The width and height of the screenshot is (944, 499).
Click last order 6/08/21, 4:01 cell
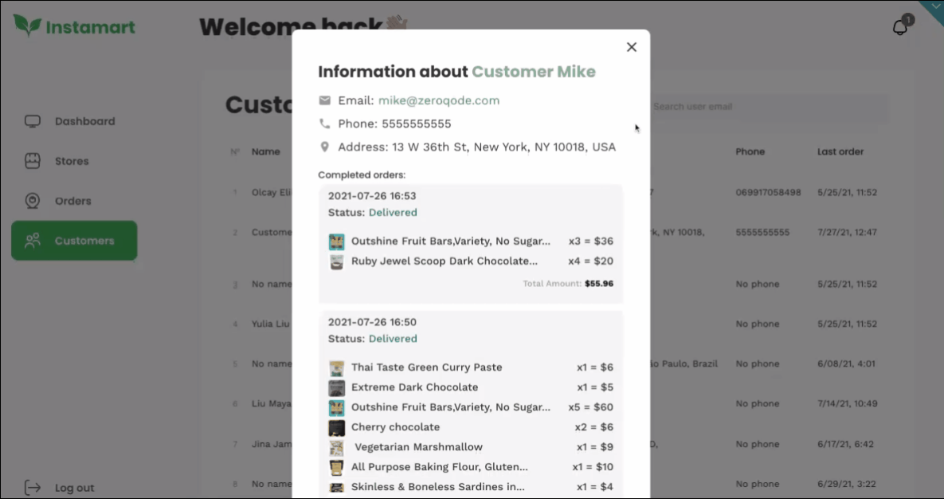pyautogui.click(x=847, y=363)
